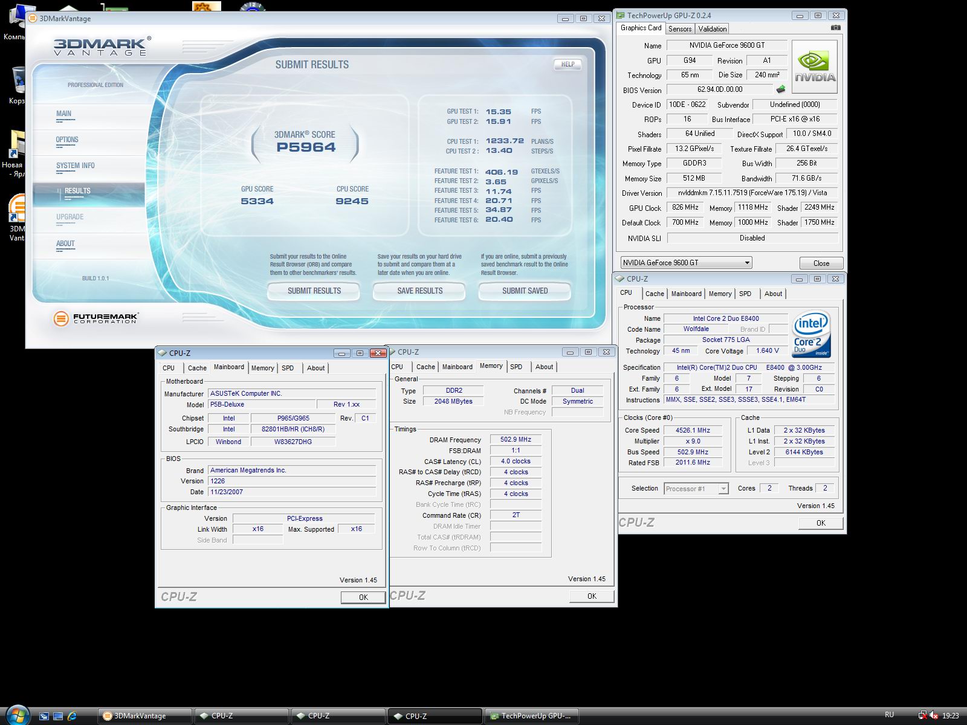Open the SPD tab in the DRAM timings CPU-Z window
Screen dimensions: 967x725
pyautogui.click(x=516, y=367)
